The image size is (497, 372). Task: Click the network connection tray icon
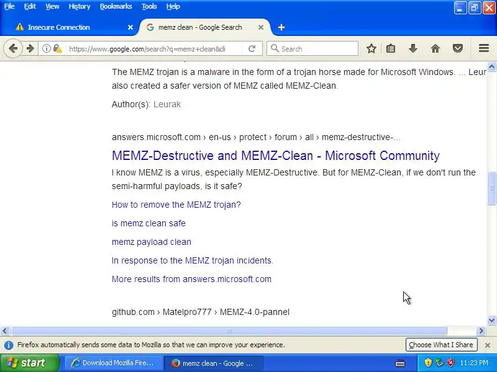[439, 363]
